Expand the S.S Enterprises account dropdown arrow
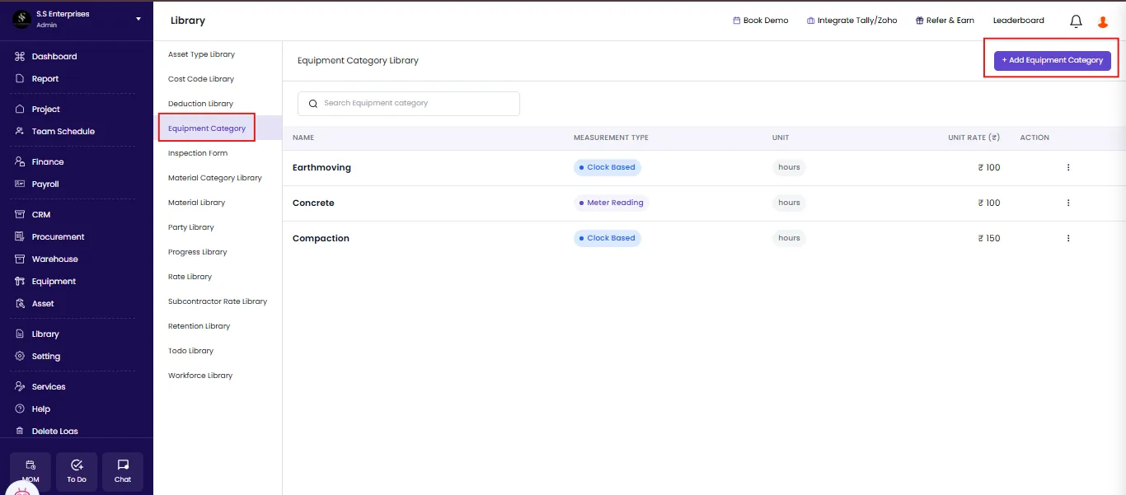The image size is (1126, 495). (x=138, y=19)
